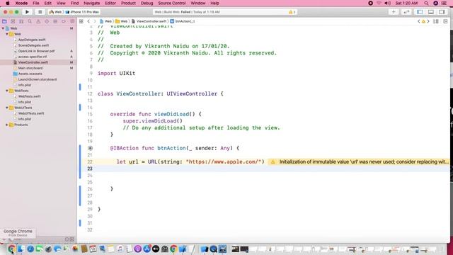This screenshot has height=255, width=453.
Task: Select access specifier.rtf file
Action: coord(33,57)
